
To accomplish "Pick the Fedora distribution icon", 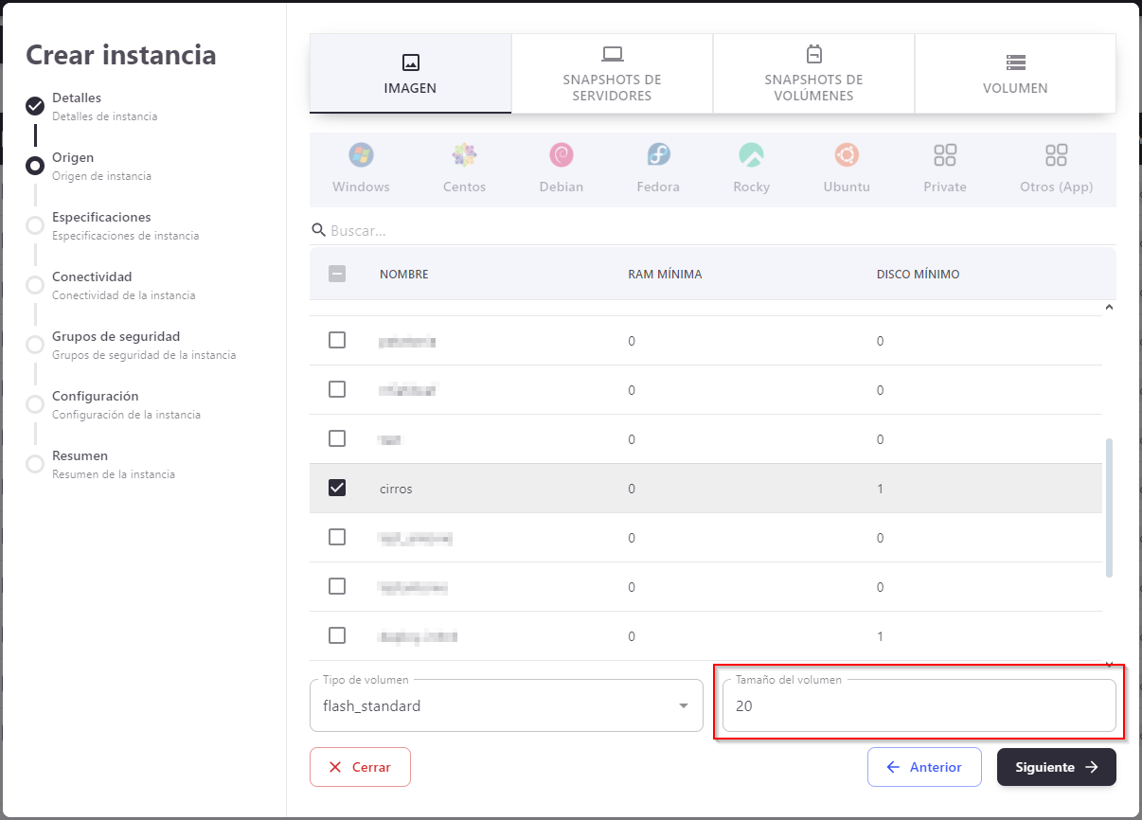I will click(x=658, y=155).
